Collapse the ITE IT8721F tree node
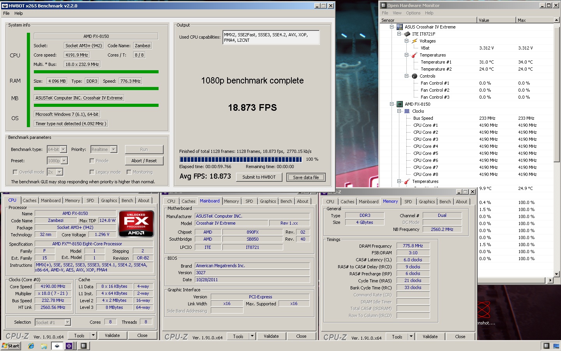The image size is (561, 351). (399, 34)
